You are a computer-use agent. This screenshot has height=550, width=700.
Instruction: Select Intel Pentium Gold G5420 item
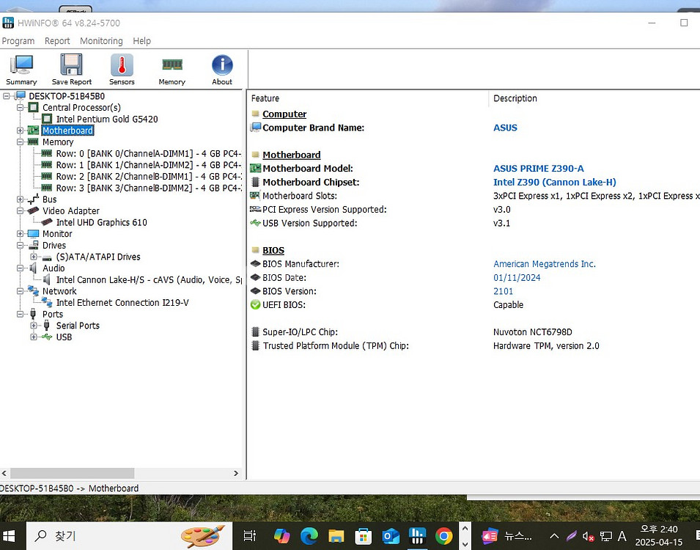pos(107,120)
